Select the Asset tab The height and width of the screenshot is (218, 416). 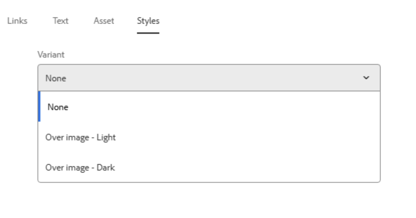[104, 21]
